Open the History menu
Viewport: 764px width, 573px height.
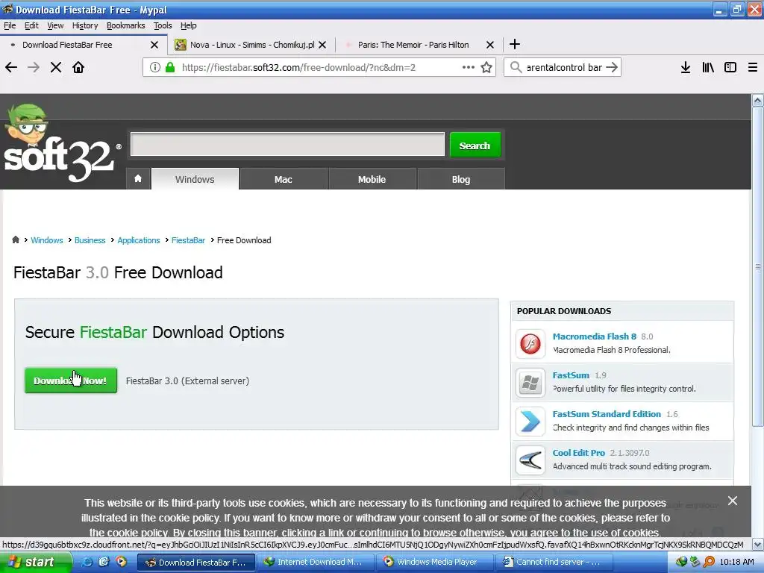coord(85,25)
